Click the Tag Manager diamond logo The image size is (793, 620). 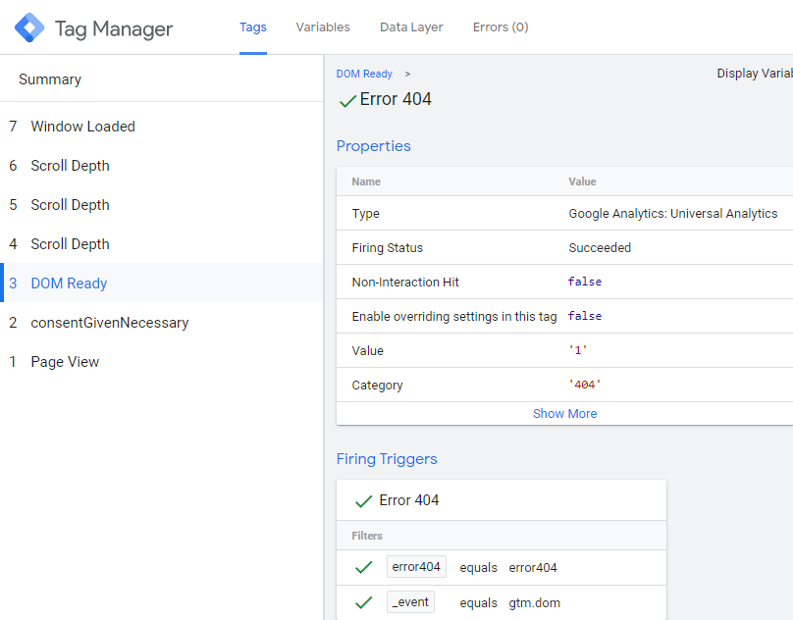point(29,27)
